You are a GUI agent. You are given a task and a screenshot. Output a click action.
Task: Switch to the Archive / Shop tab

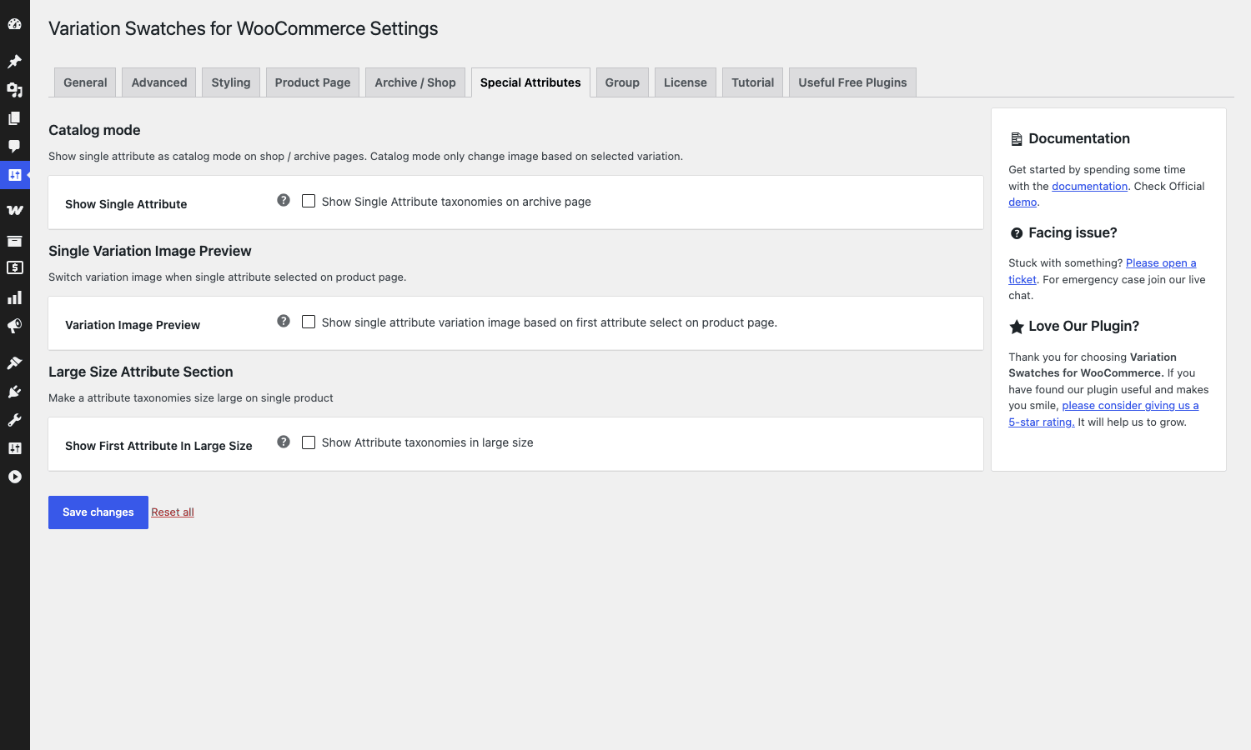click(415, 82)
